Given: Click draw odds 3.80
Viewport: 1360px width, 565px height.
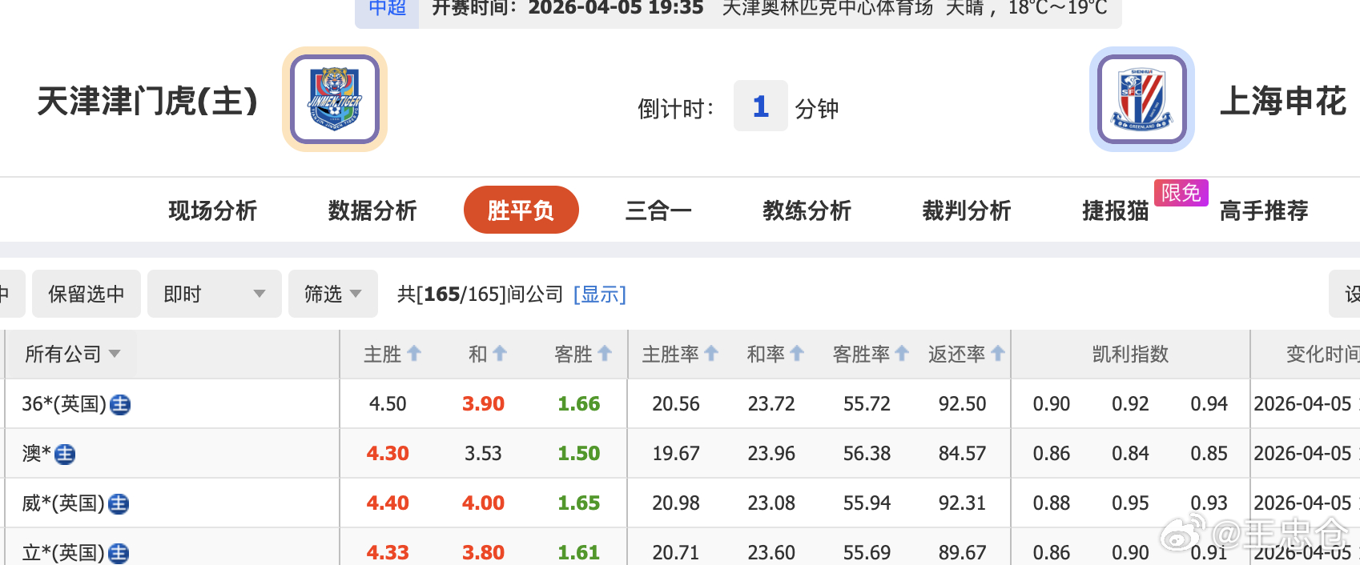Looking at the screenshot, I should [x=483, y=553].
